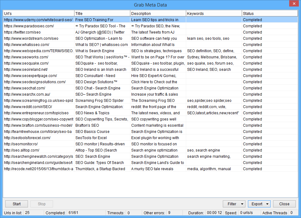The image size is (301, 218).
Task: Click the Description column header
Action: pyautogui.click(x=158, y=14)
